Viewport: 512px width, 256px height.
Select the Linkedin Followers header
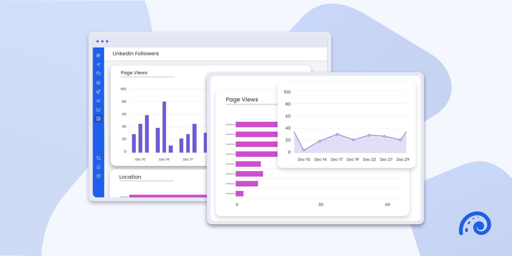[136, 54]
